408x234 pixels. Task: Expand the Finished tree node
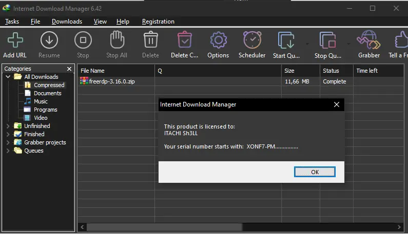click(8, 134)
